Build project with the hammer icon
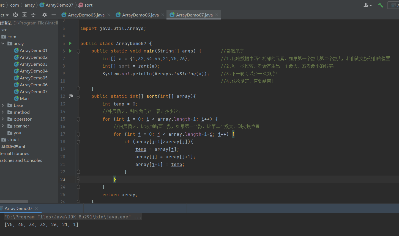 381,5
